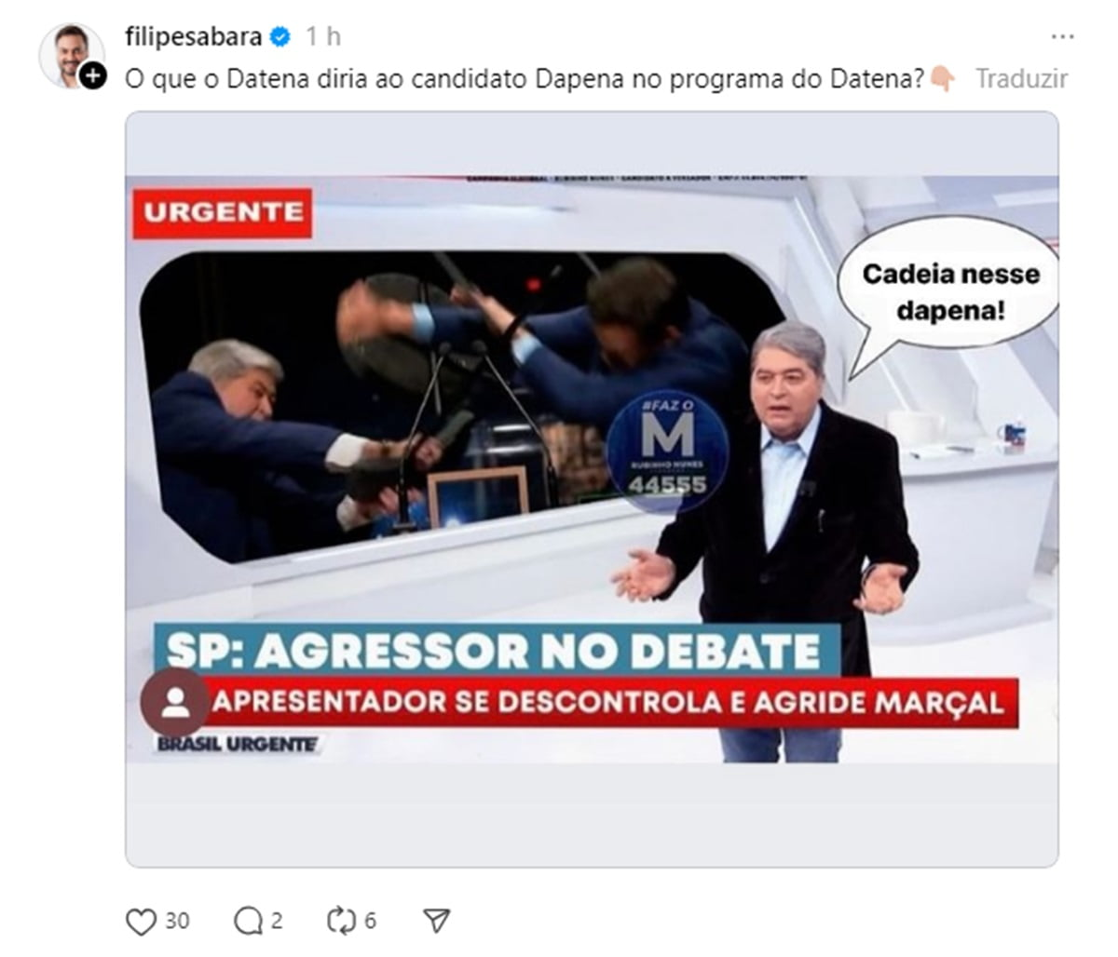Follow via the plus badge on the avatar
The width and height of the screenshot is (1118, 957).
pyautogui.click(x=92, y=76)
